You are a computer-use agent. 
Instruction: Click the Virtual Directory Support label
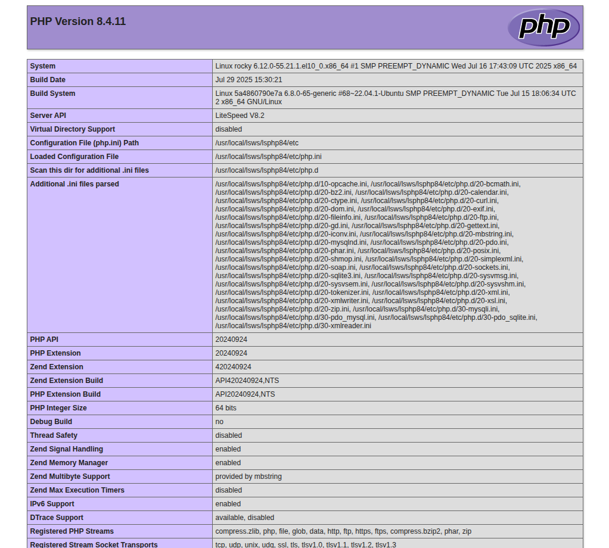[x=72, y=129]
